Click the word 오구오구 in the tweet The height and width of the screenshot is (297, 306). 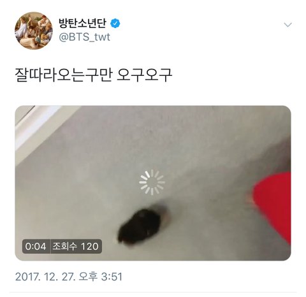(x=145, y=75)
